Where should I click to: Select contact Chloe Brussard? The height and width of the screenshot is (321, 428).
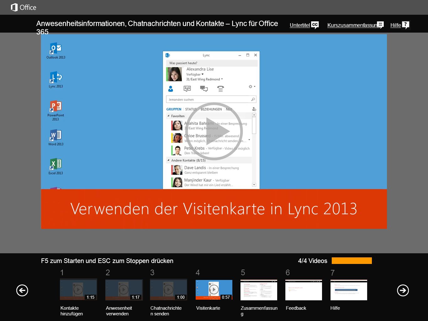pos(209,138)
